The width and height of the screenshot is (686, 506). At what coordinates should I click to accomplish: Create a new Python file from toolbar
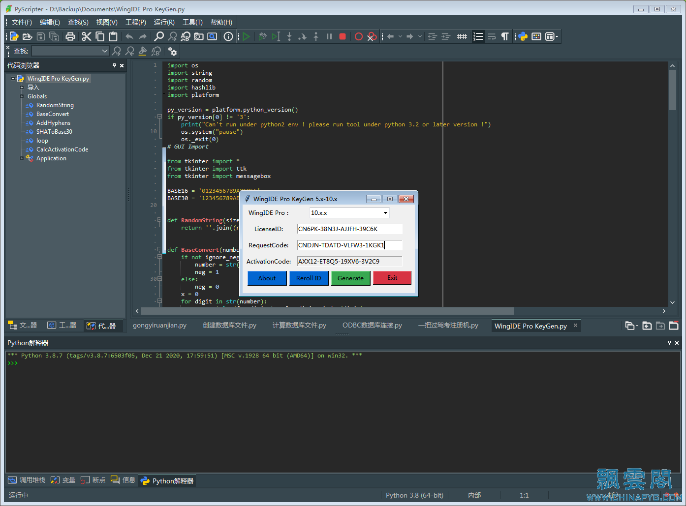[14, 36]
